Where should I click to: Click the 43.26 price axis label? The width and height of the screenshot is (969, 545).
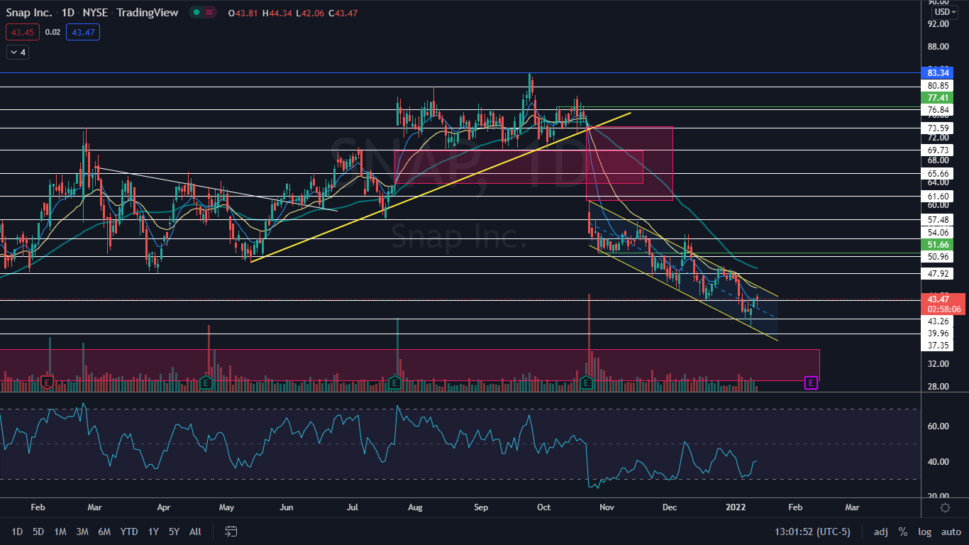938,321
